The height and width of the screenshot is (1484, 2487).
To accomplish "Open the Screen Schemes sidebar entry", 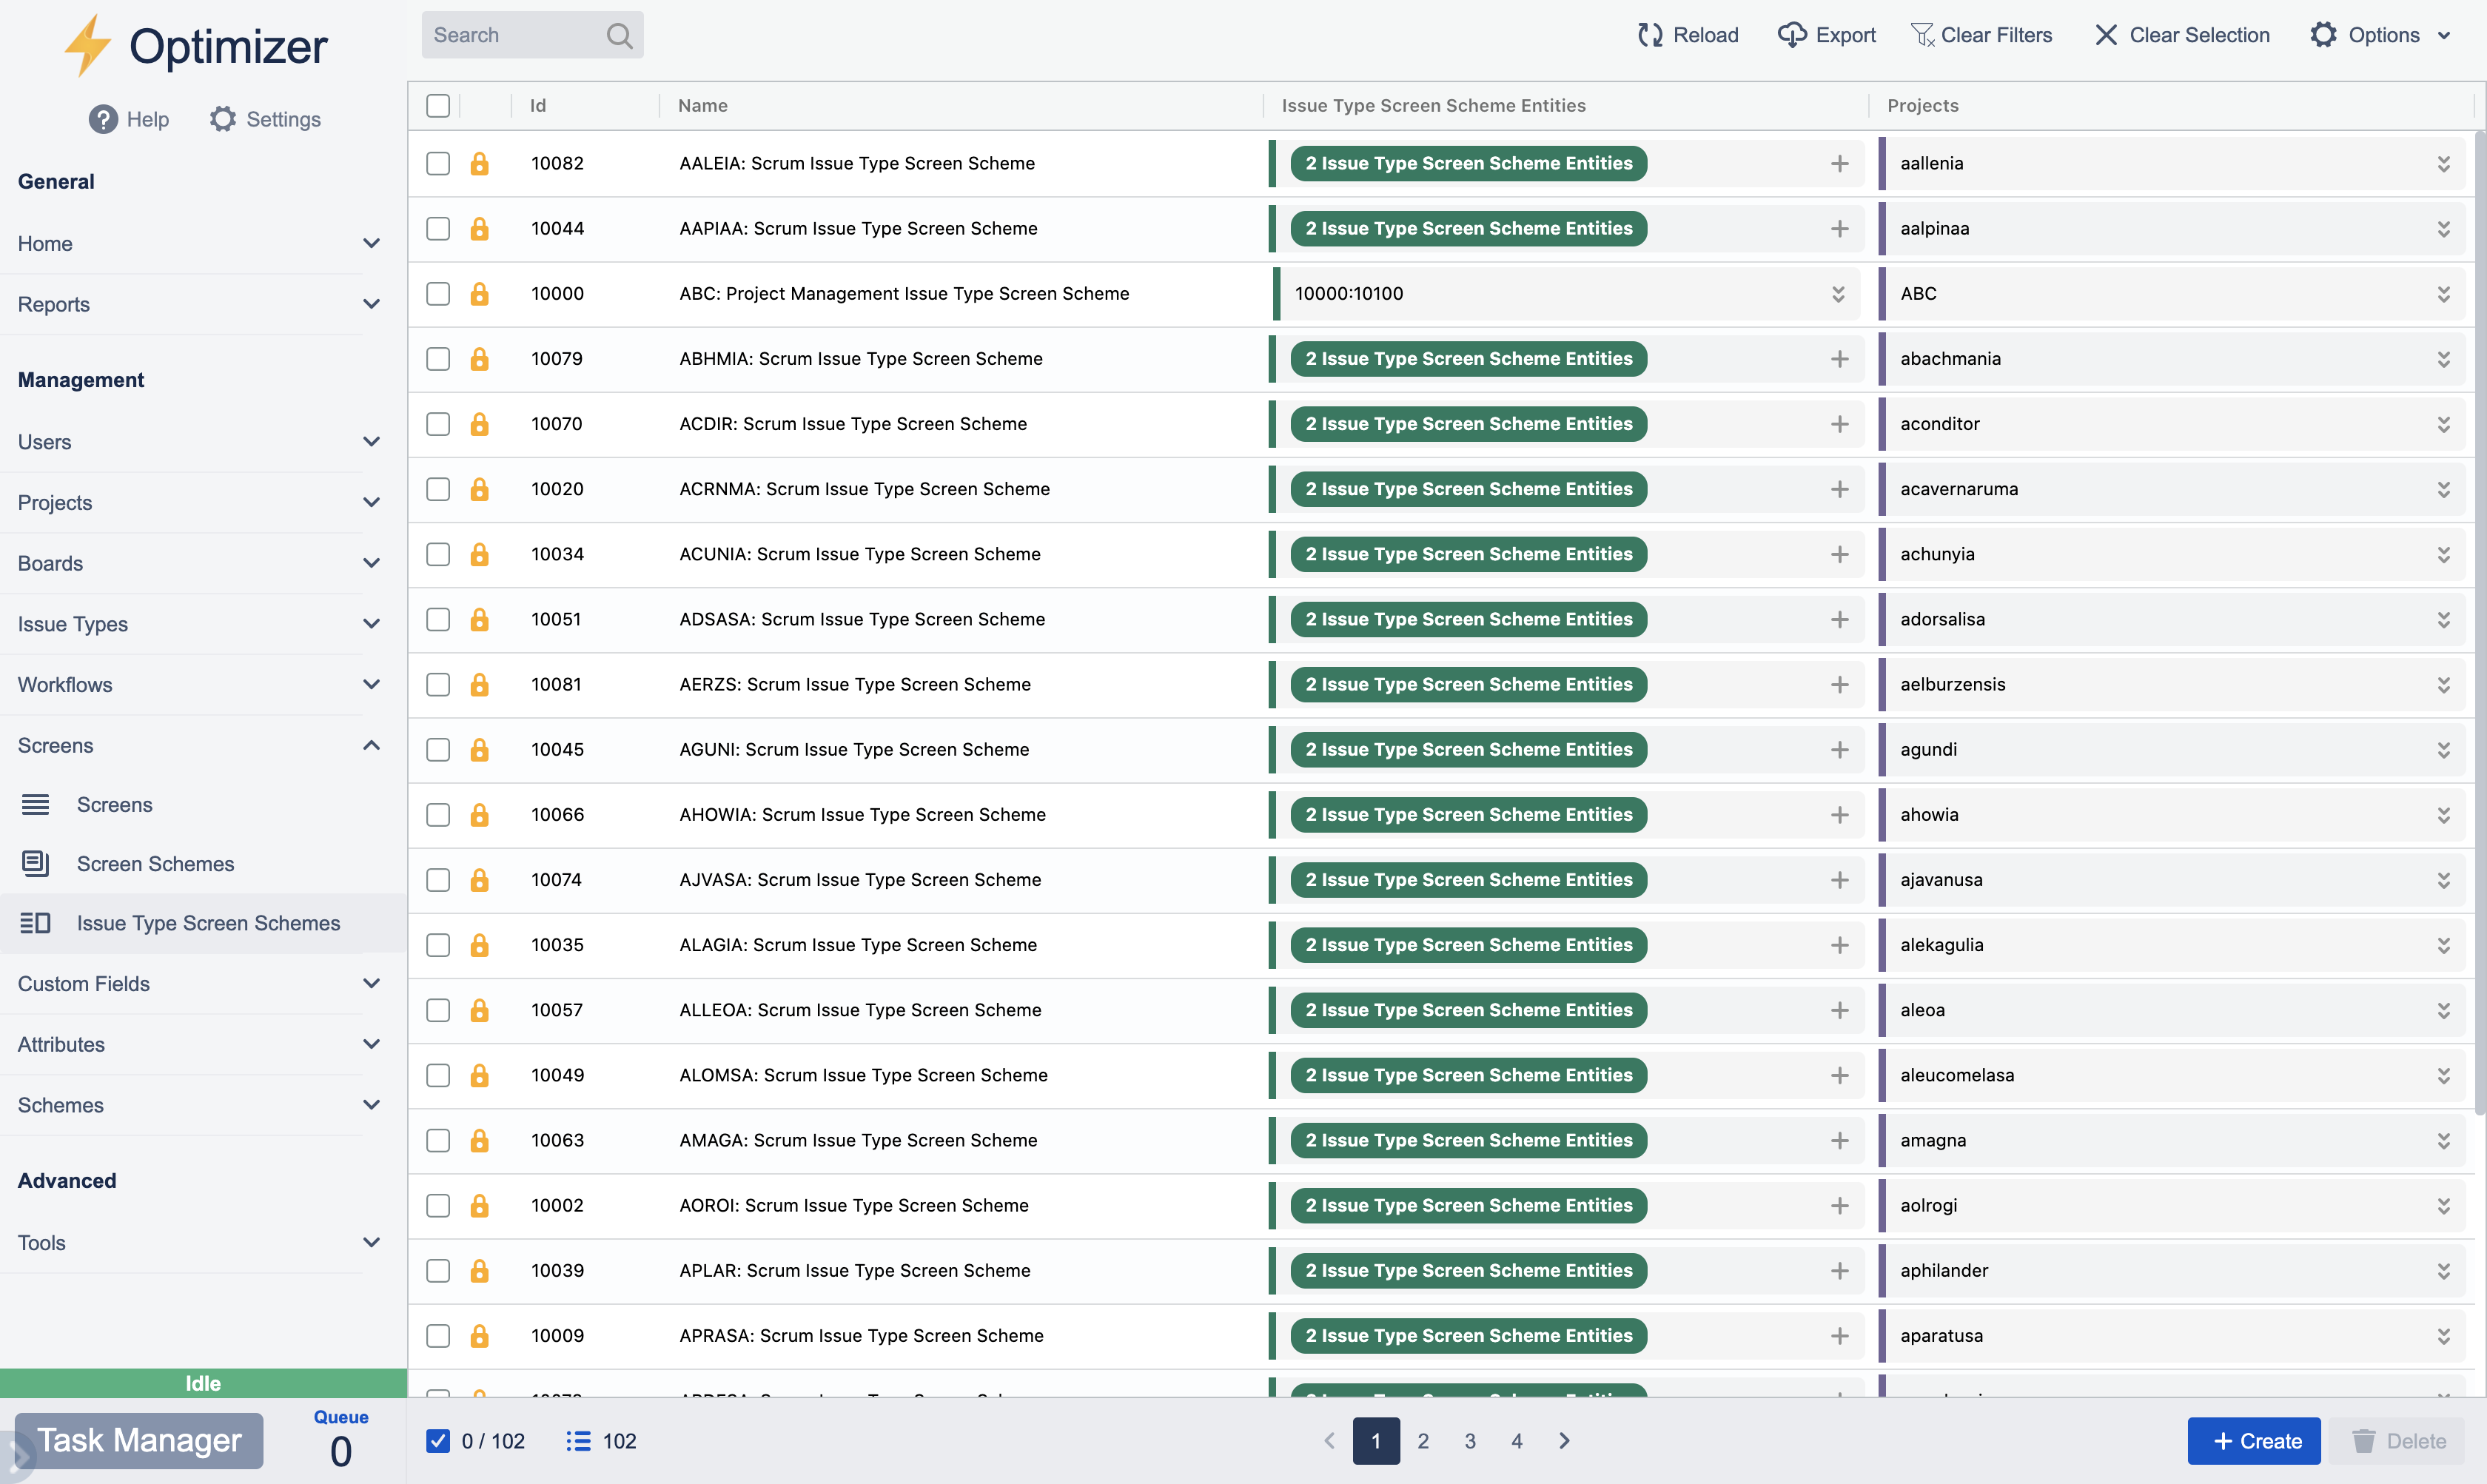I will click(x=155, y=863).
